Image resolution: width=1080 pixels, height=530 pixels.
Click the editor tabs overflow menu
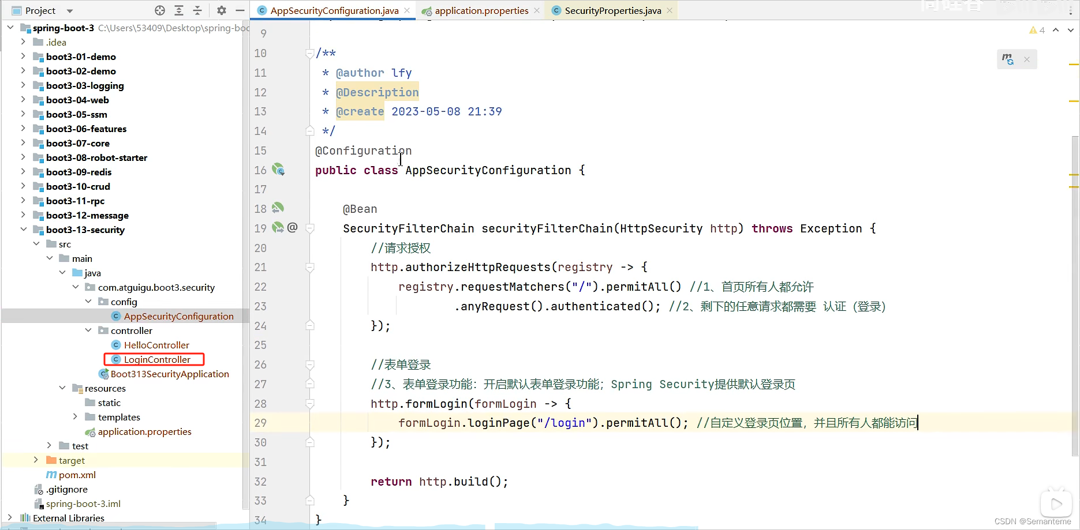pyautogui.click(x=1070, y=10)
